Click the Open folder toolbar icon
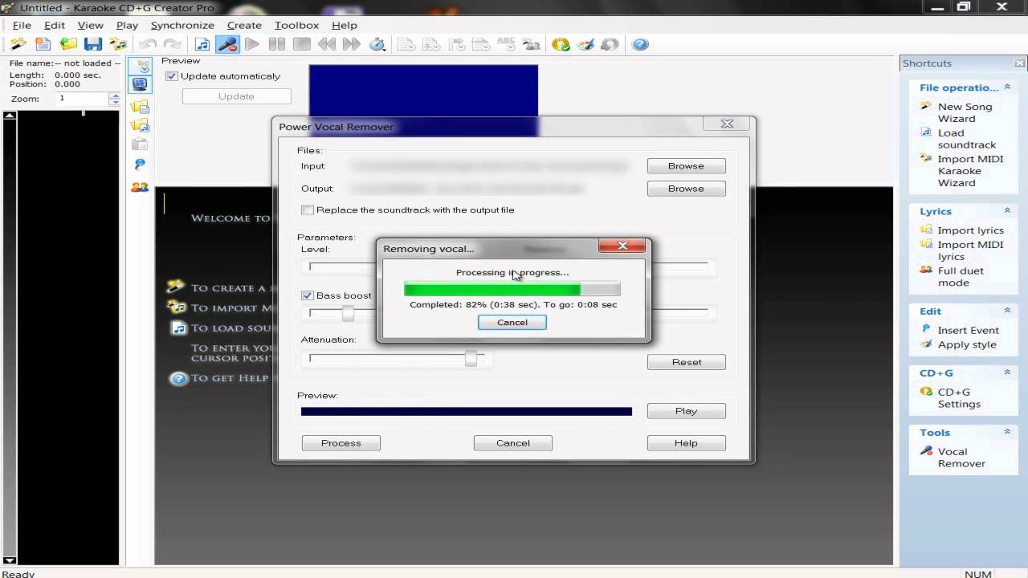 pos(68,44)
